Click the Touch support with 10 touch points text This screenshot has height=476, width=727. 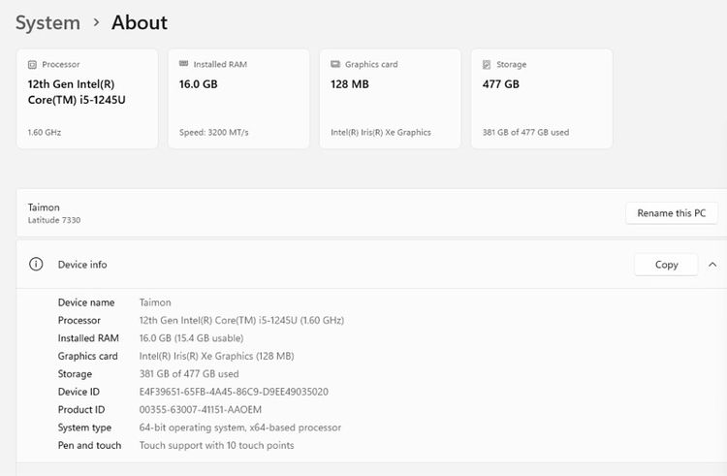pyautogui.click(x=216, y=445)
